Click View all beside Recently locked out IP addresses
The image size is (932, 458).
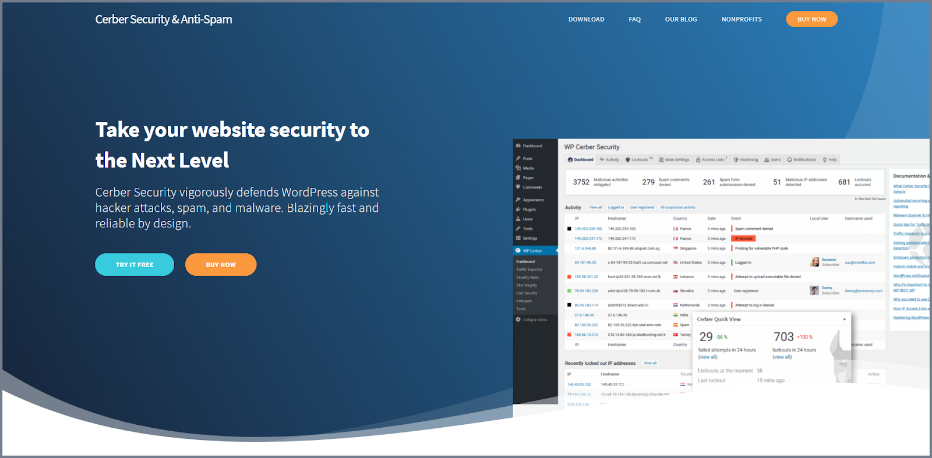650,363
